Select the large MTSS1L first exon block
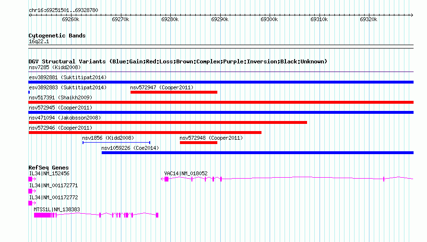427x242 pixels. tap(43, 215)
